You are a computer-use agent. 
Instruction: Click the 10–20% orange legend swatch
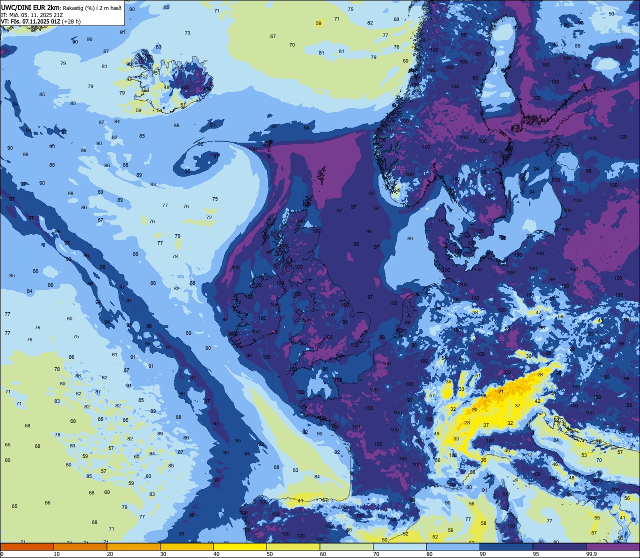point(80,546)
